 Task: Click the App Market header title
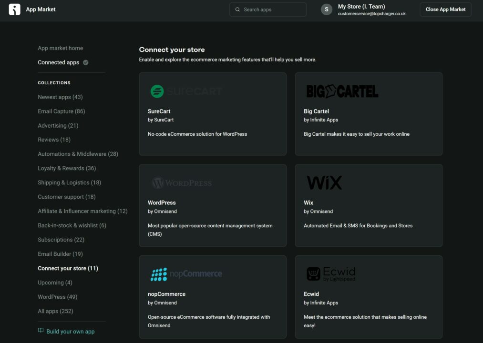point(41,10)
